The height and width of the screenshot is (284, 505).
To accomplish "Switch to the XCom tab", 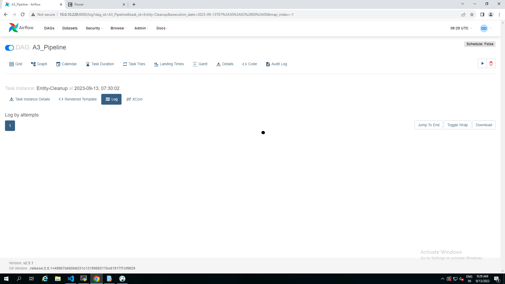I will [134, 99].
